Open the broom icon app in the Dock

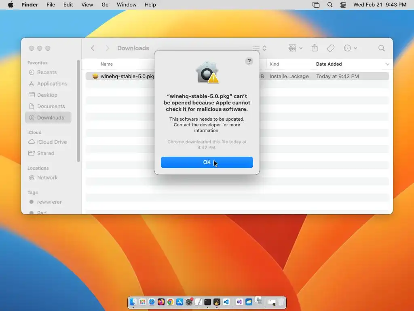[217, 302]
